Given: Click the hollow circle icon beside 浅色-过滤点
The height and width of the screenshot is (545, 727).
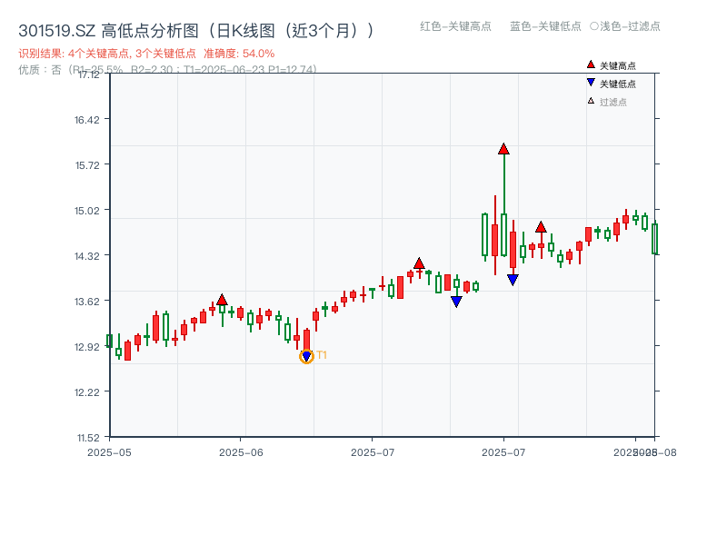Looking at the screenshot, I should coord(595,27).
